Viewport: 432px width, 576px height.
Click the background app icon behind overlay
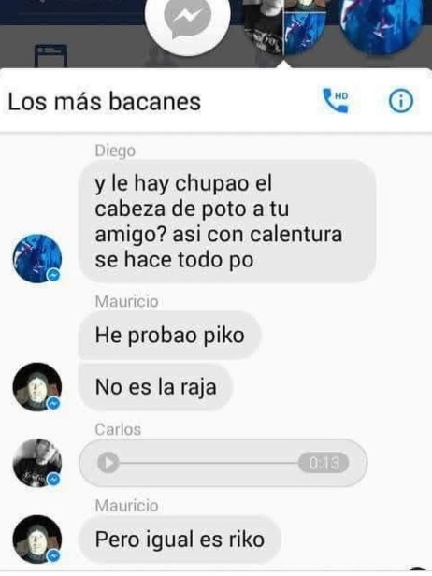pos(51,56)
